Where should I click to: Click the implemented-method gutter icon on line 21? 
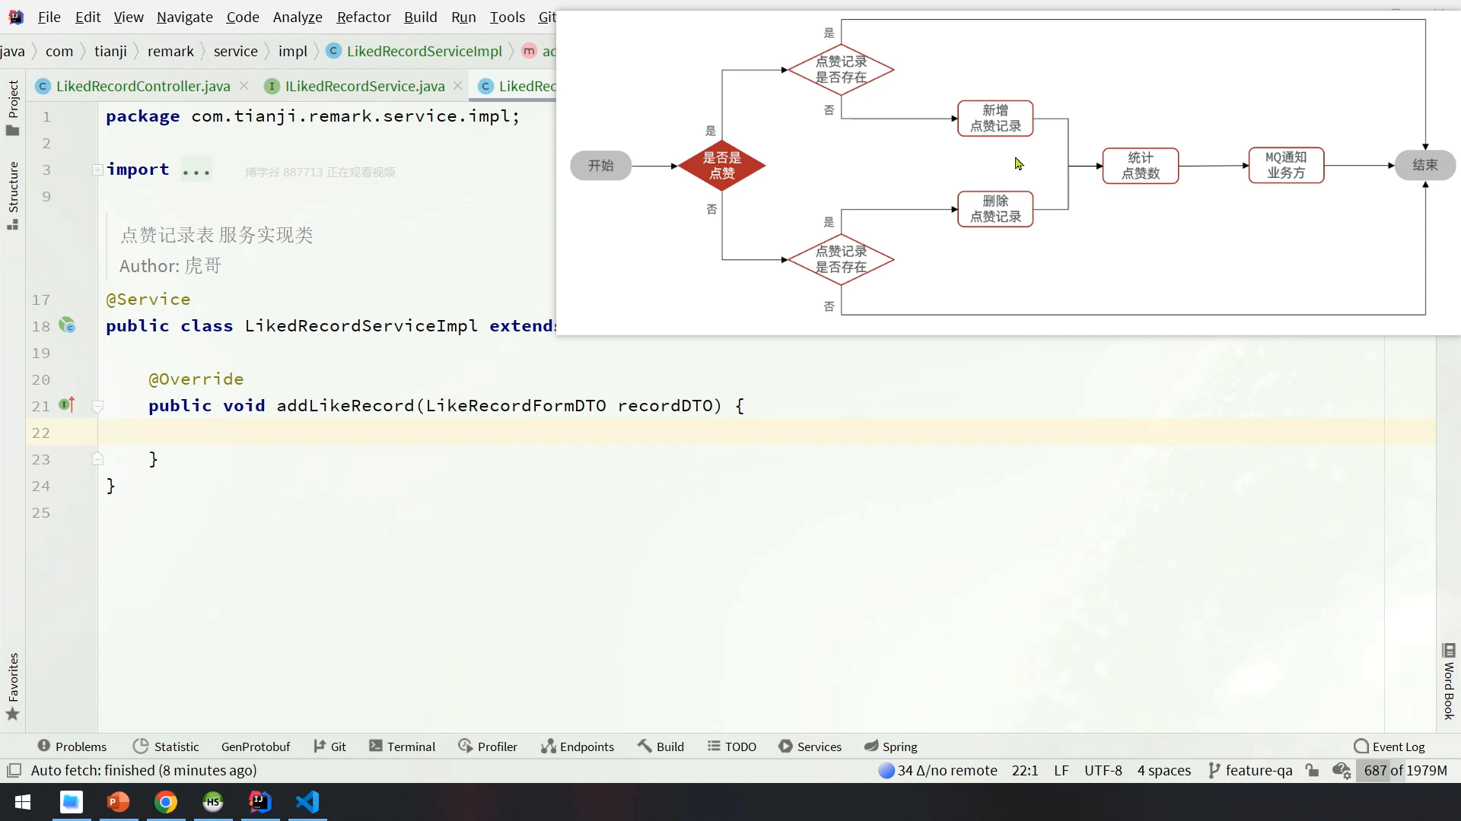click(67, 405)
